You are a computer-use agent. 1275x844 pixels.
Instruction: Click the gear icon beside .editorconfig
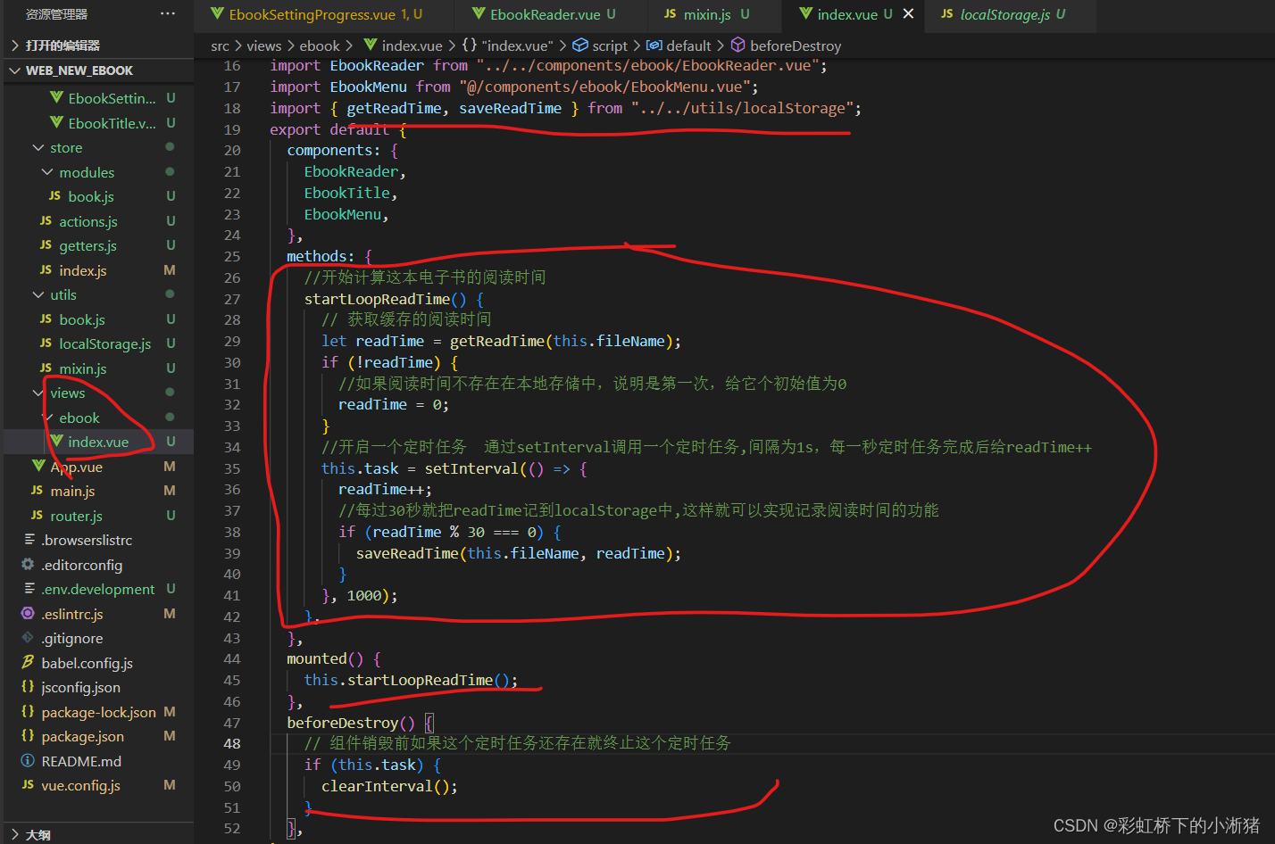click(x=28, y=565)
